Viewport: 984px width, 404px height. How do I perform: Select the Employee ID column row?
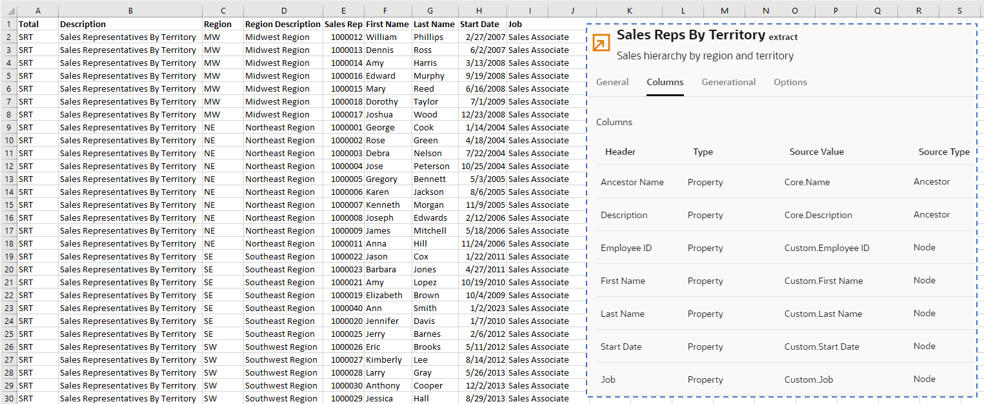(x=785, y=248)
